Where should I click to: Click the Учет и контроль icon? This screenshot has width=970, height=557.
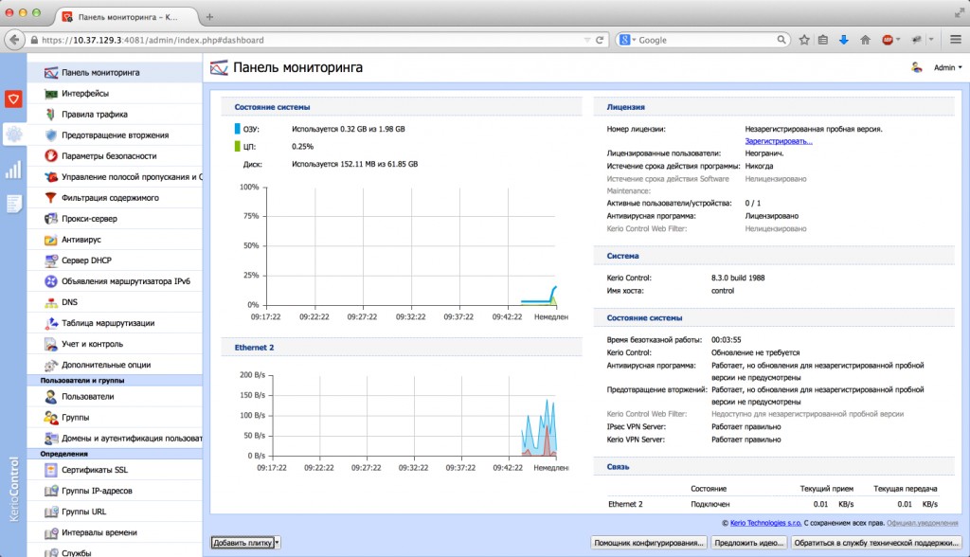coord(51,344)
